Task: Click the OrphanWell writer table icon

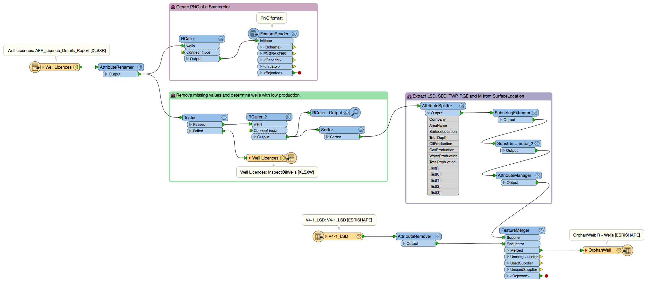Action: [627, 250]
